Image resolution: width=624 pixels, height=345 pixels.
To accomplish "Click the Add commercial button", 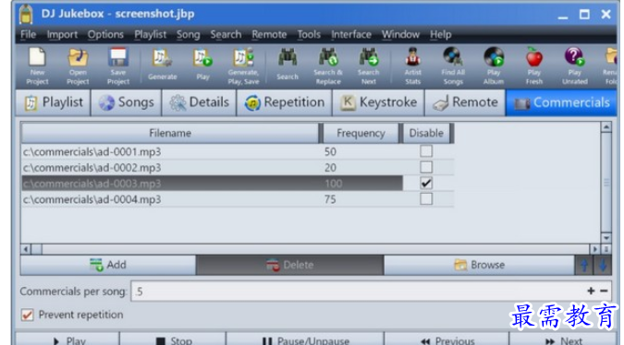I will 108,265.
